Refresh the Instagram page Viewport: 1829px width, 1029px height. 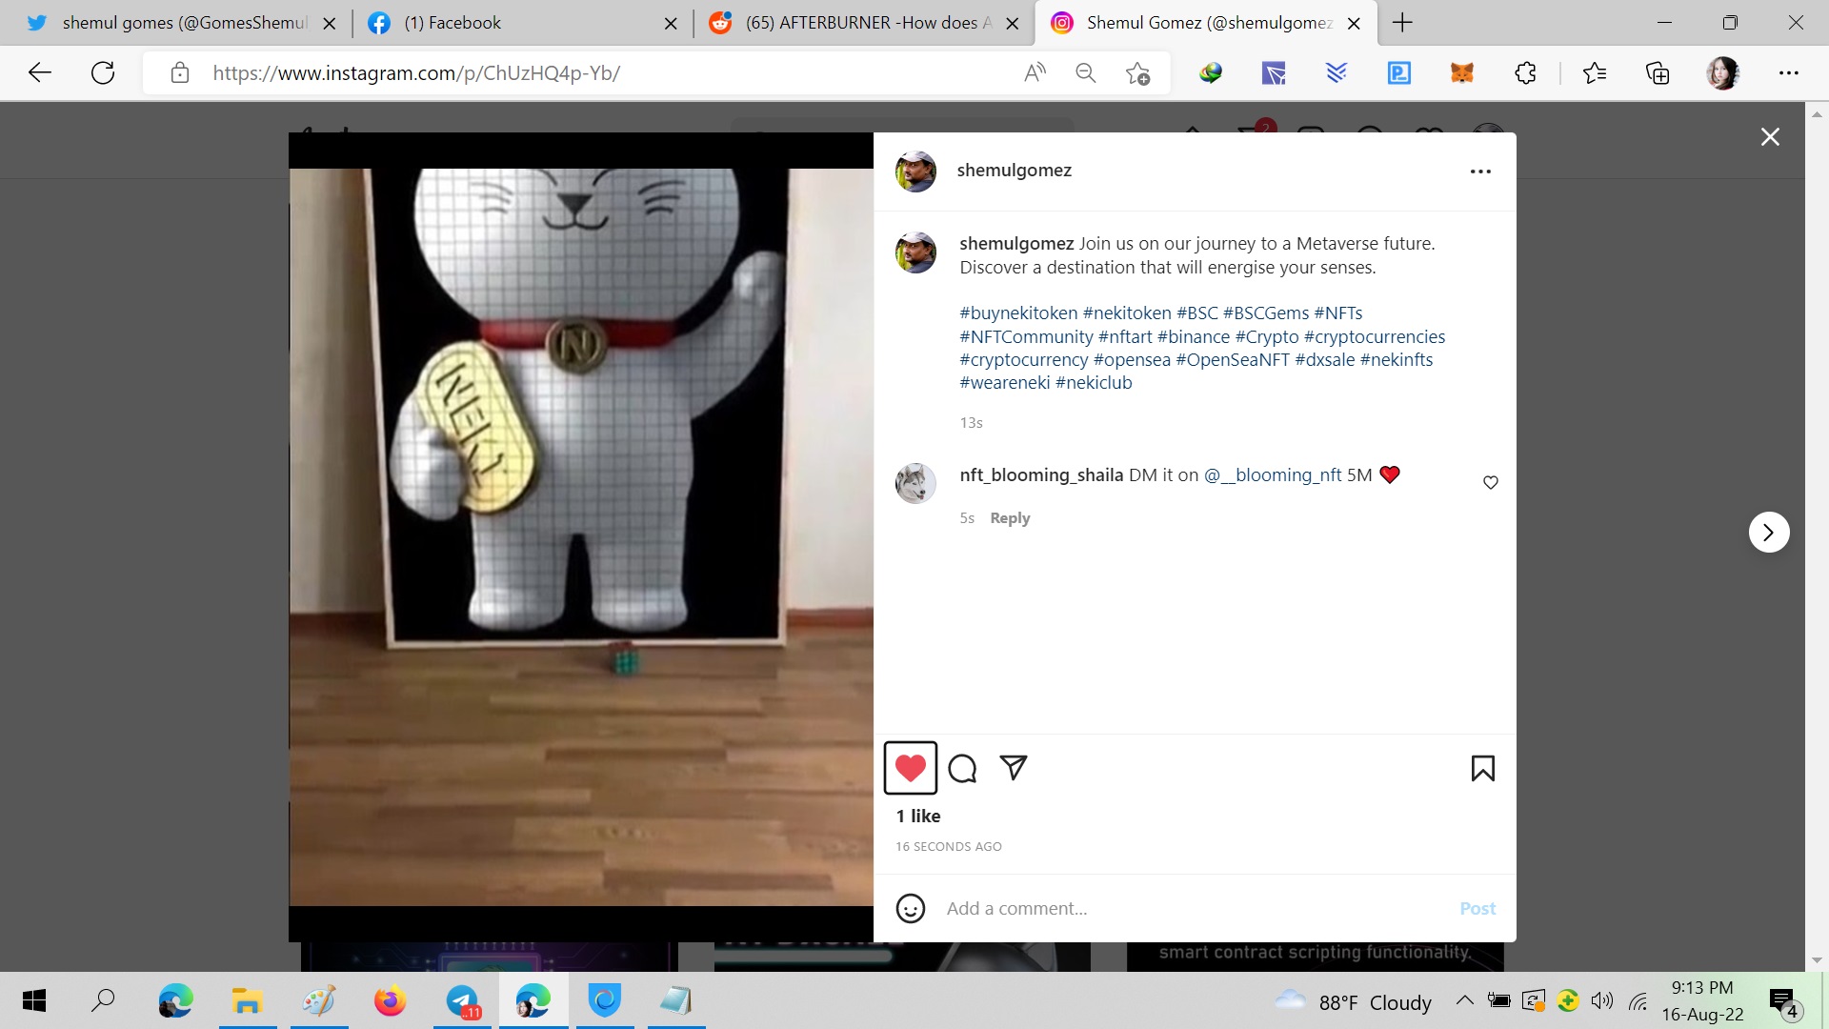[x=103, y=72]
